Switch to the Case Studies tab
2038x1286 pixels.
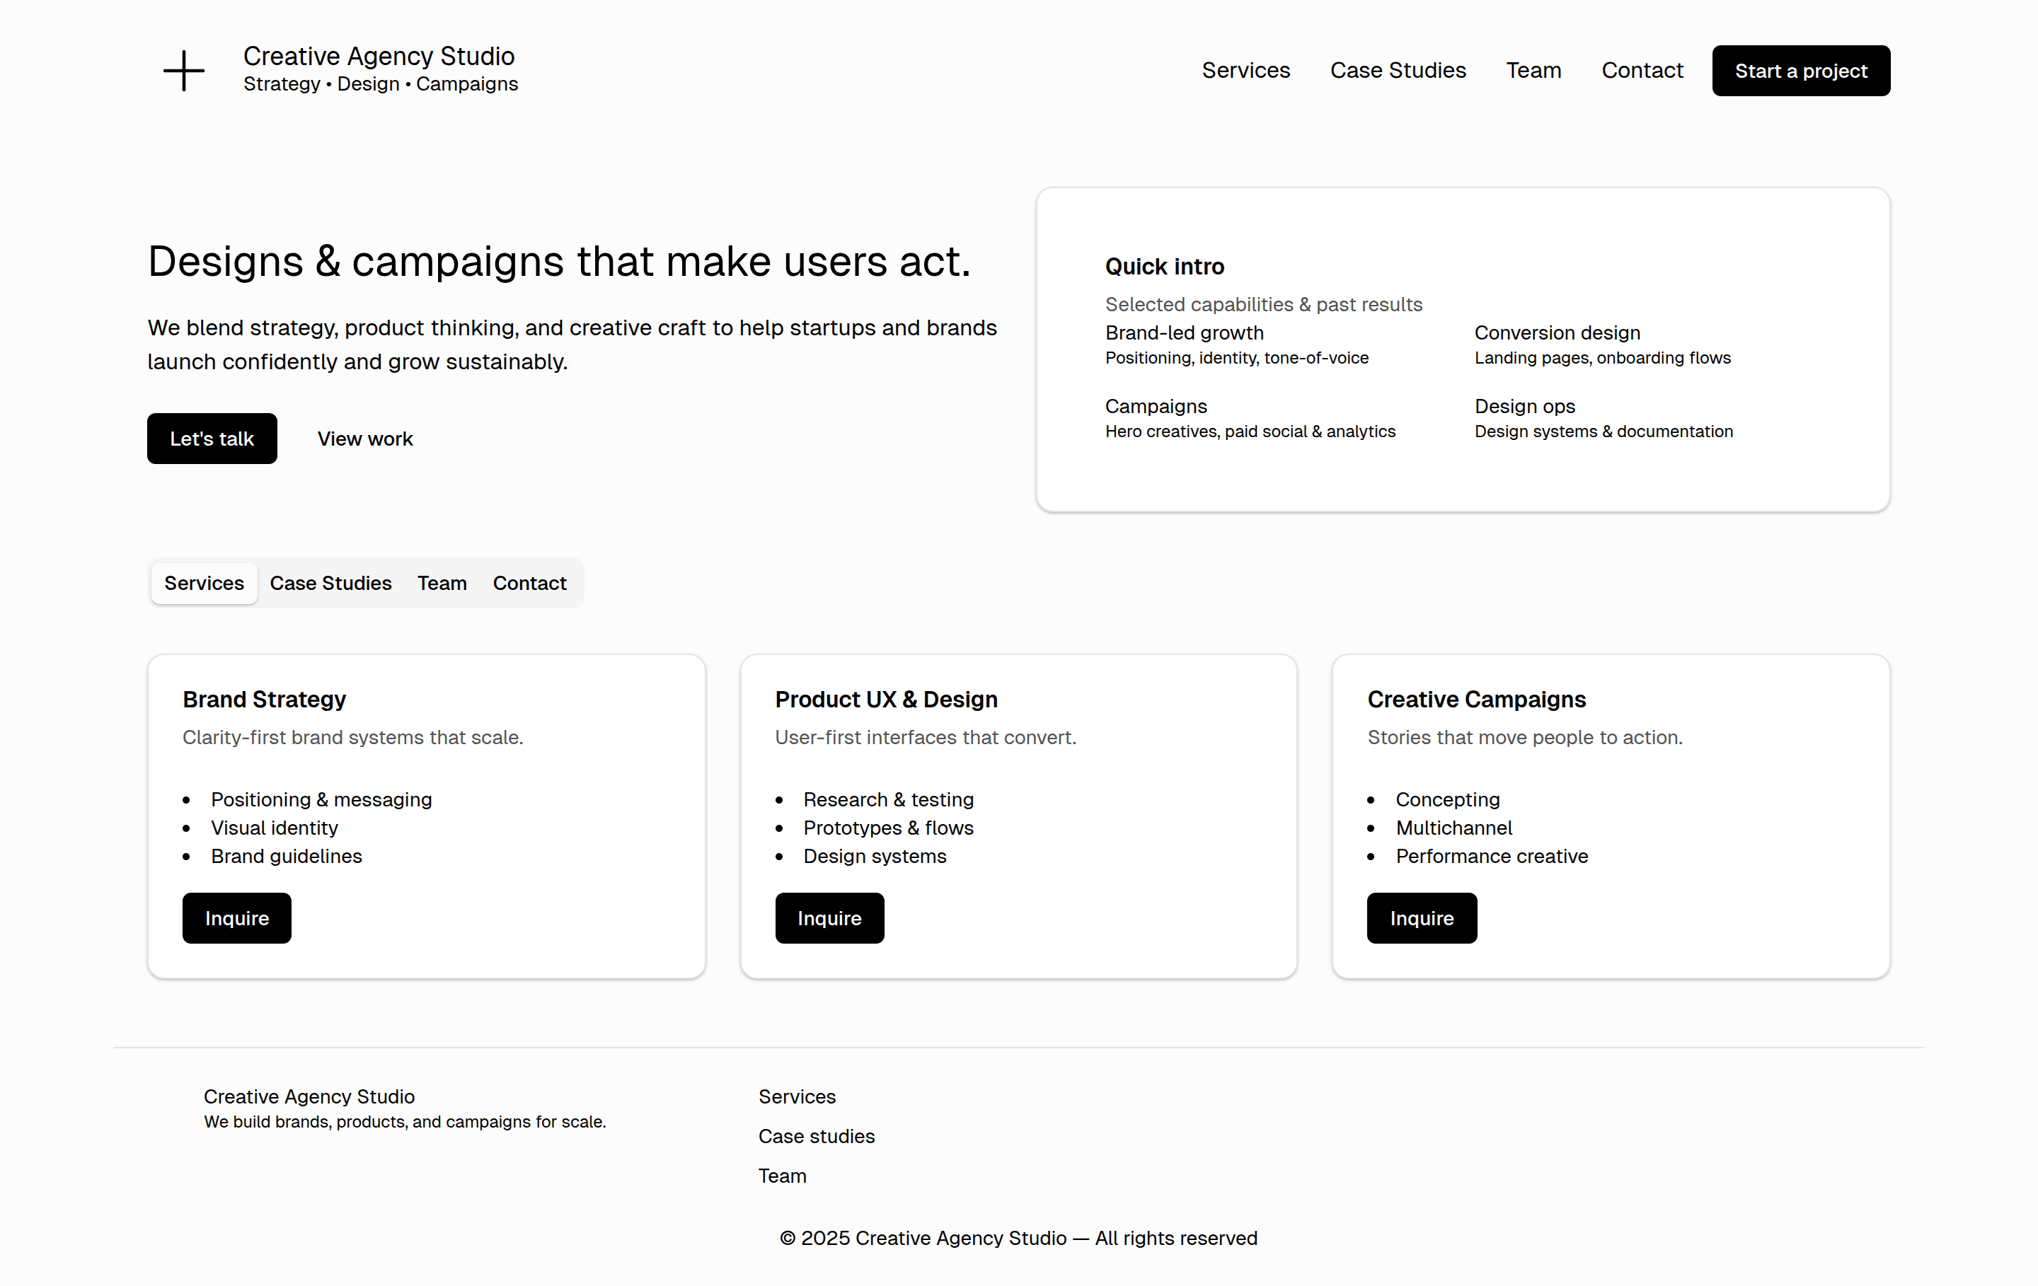(330, 583)
